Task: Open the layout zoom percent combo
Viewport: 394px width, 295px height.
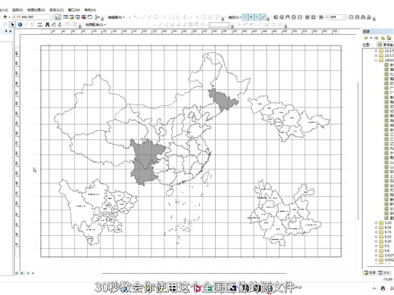Action: [x=338, y=17]
